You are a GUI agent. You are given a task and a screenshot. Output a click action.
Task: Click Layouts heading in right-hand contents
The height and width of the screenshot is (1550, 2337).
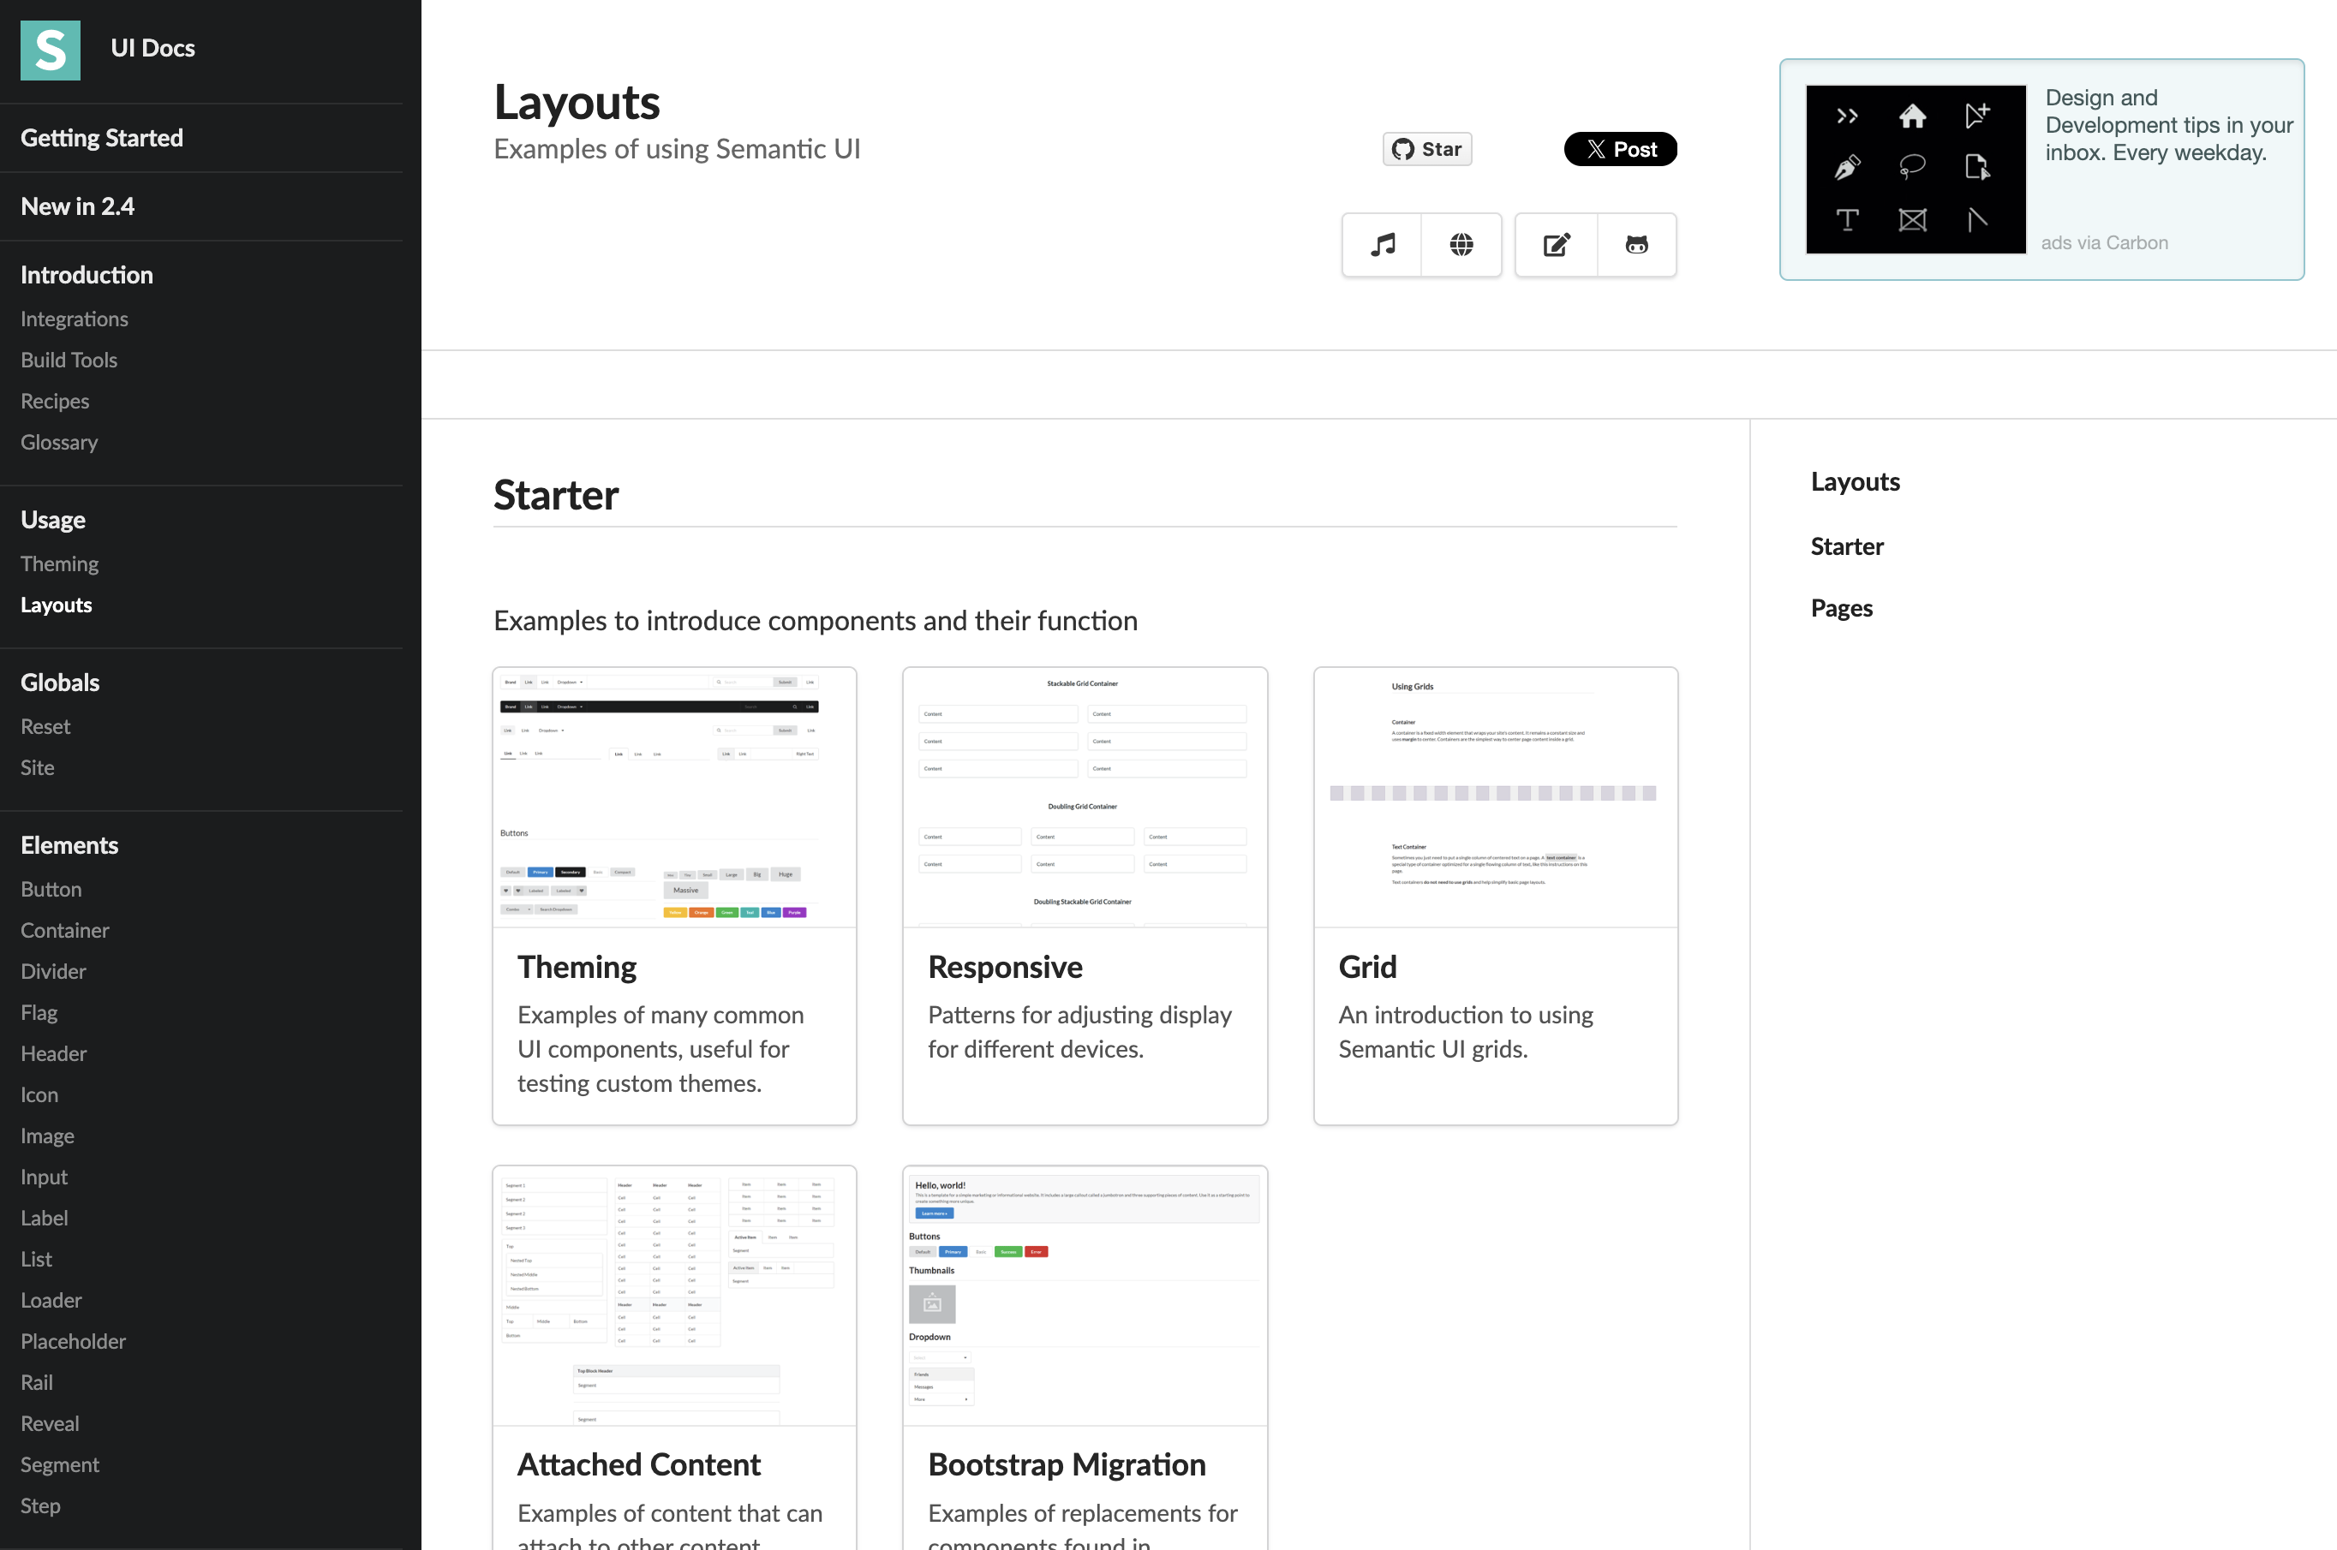pos(1856,481)
